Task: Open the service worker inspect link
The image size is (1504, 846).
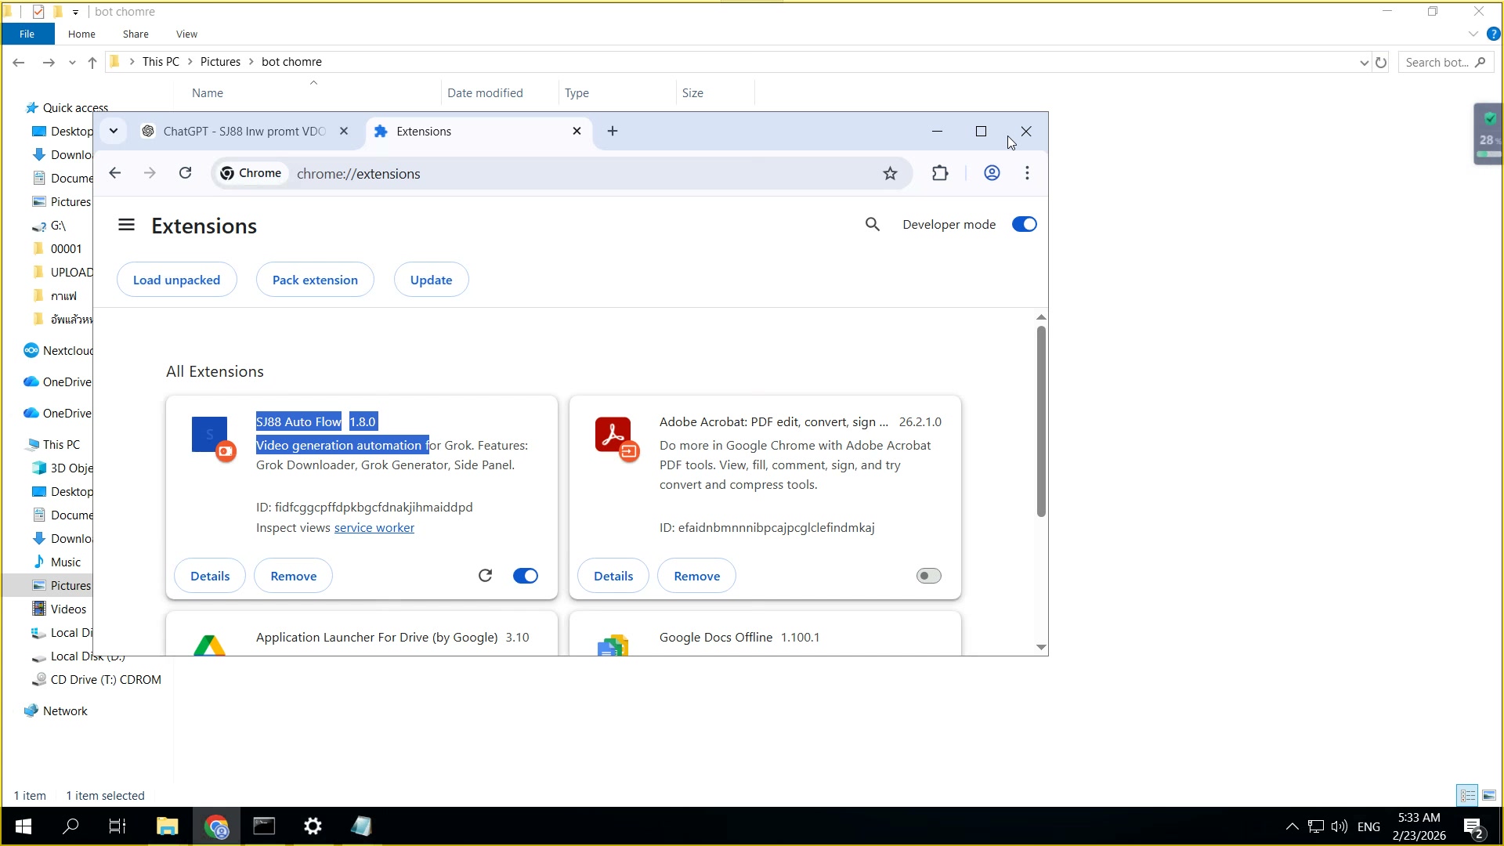Action: click(x=374, y=528)
